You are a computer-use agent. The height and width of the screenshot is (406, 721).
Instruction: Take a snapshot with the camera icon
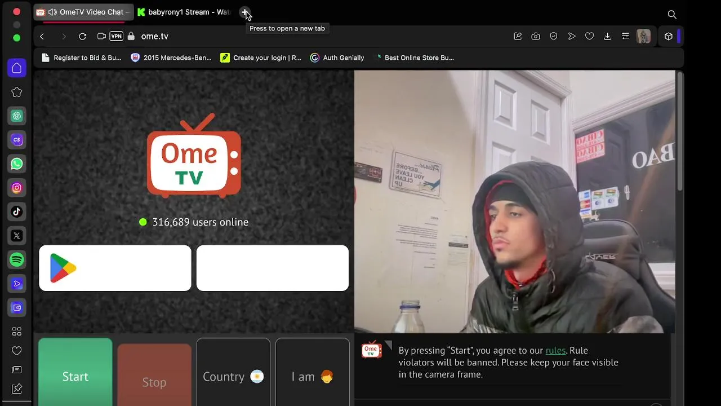tap(536, 36)
